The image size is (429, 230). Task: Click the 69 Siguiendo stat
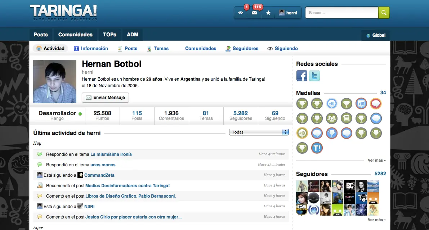coord(275,116)
